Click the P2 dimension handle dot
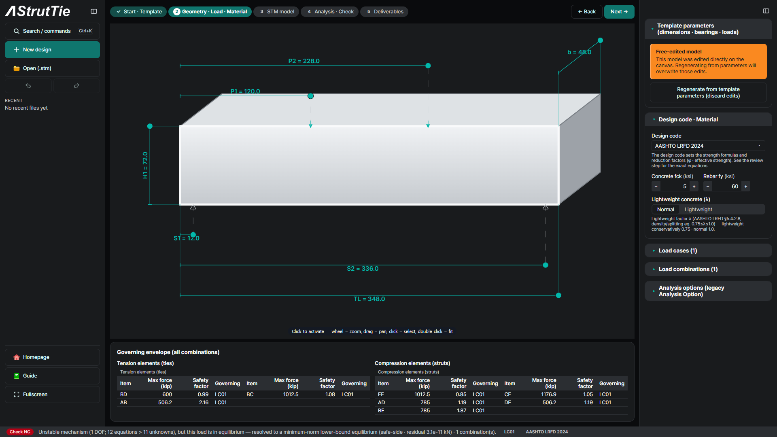Viewport: 777px width, 437px height. pyautogui.click(x=428, y=66)
